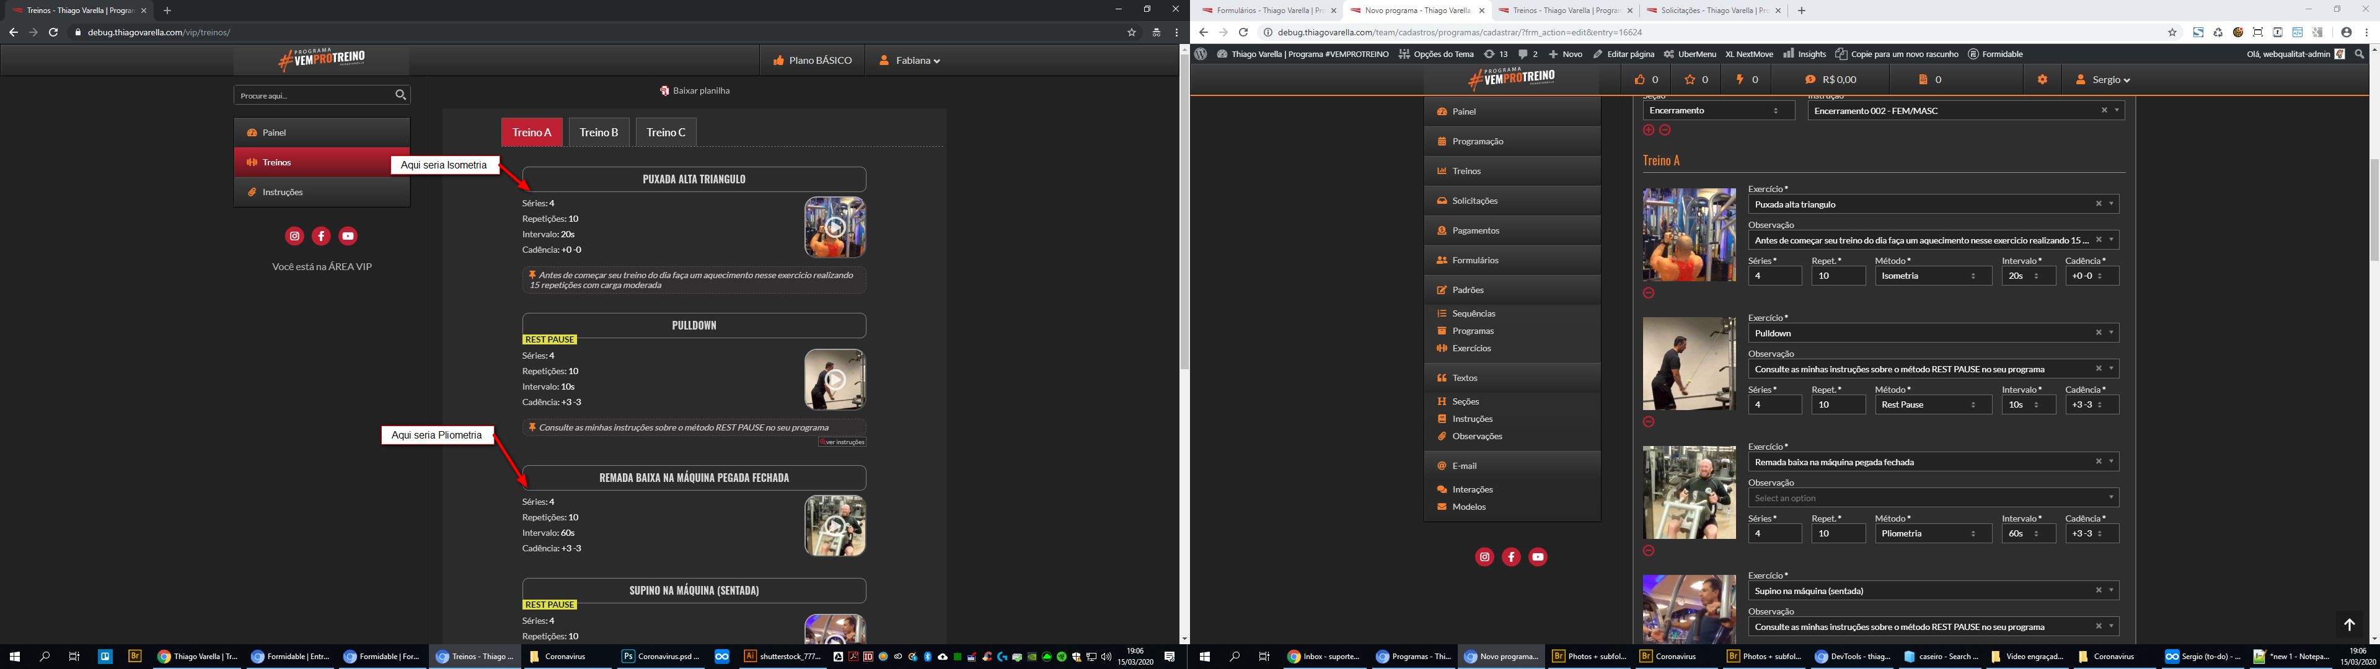Clear the Pulldown exercise selection with X
This screenshot has height=669, width=2380.
pos(2098,333)
